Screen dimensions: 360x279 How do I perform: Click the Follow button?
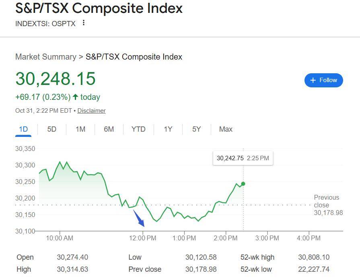(323, 80)
